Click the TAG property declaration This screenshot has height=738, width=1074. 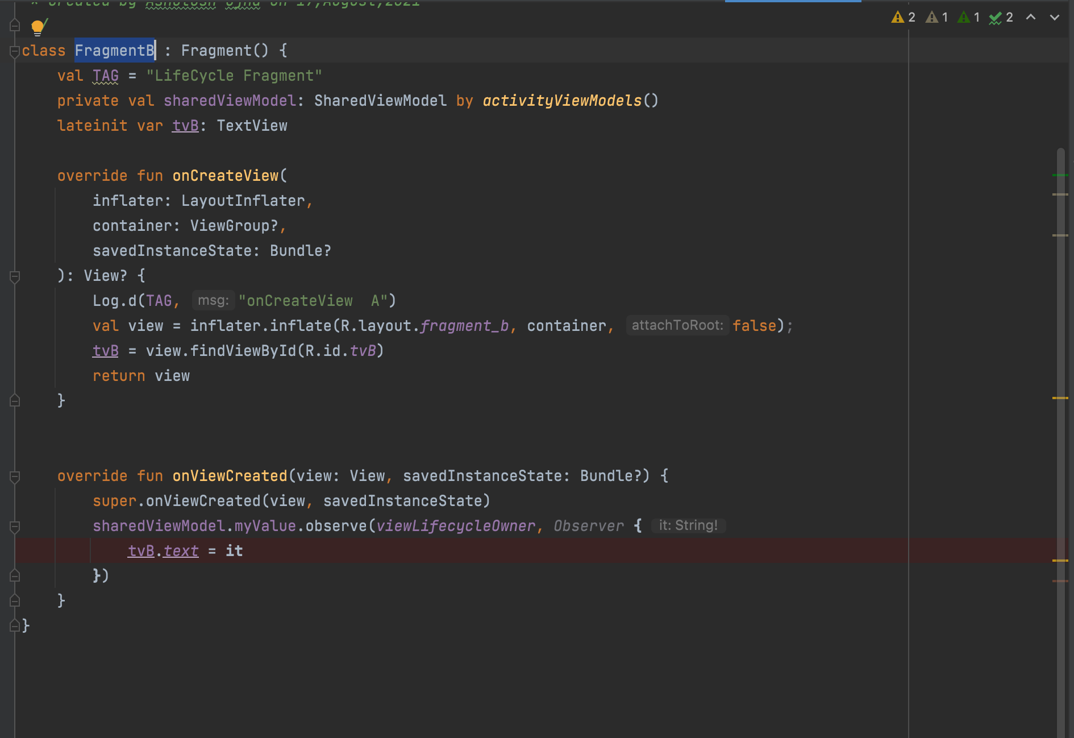click(106, 76)
